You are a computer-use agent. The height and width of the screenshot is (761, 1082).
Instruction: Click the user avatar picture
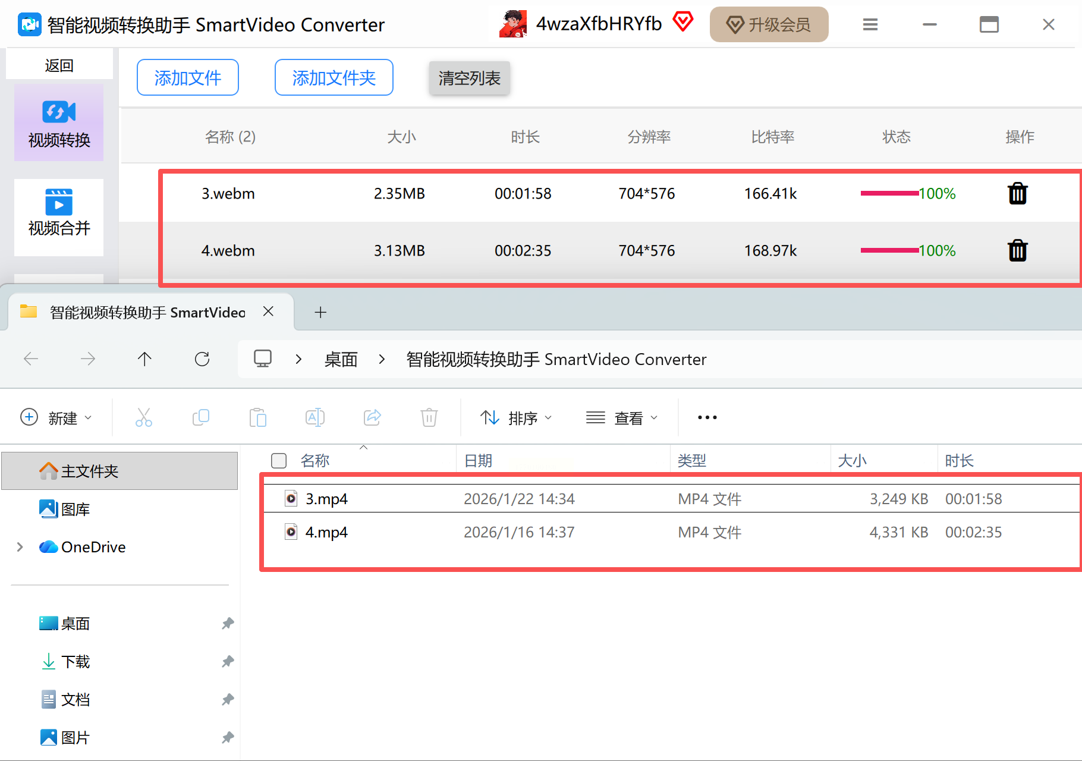(x=513, y=24)
